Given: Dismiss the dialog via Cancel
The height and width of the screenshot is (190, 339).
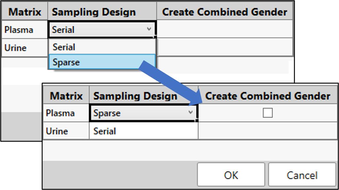Looking at the screenshot, I should pos(302,174).
